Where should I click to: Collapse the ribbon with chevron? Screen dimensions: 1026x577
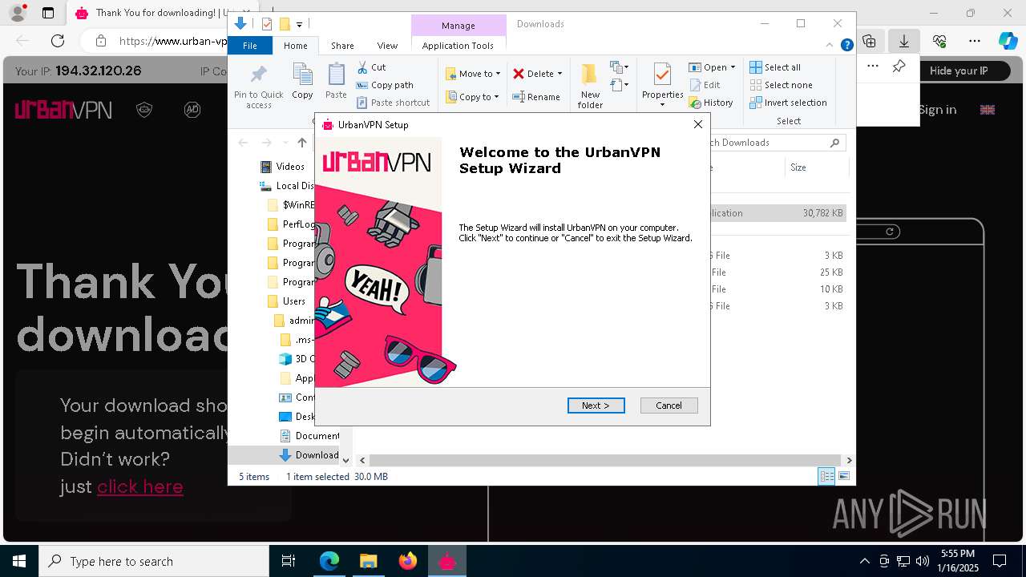[830, 46]
